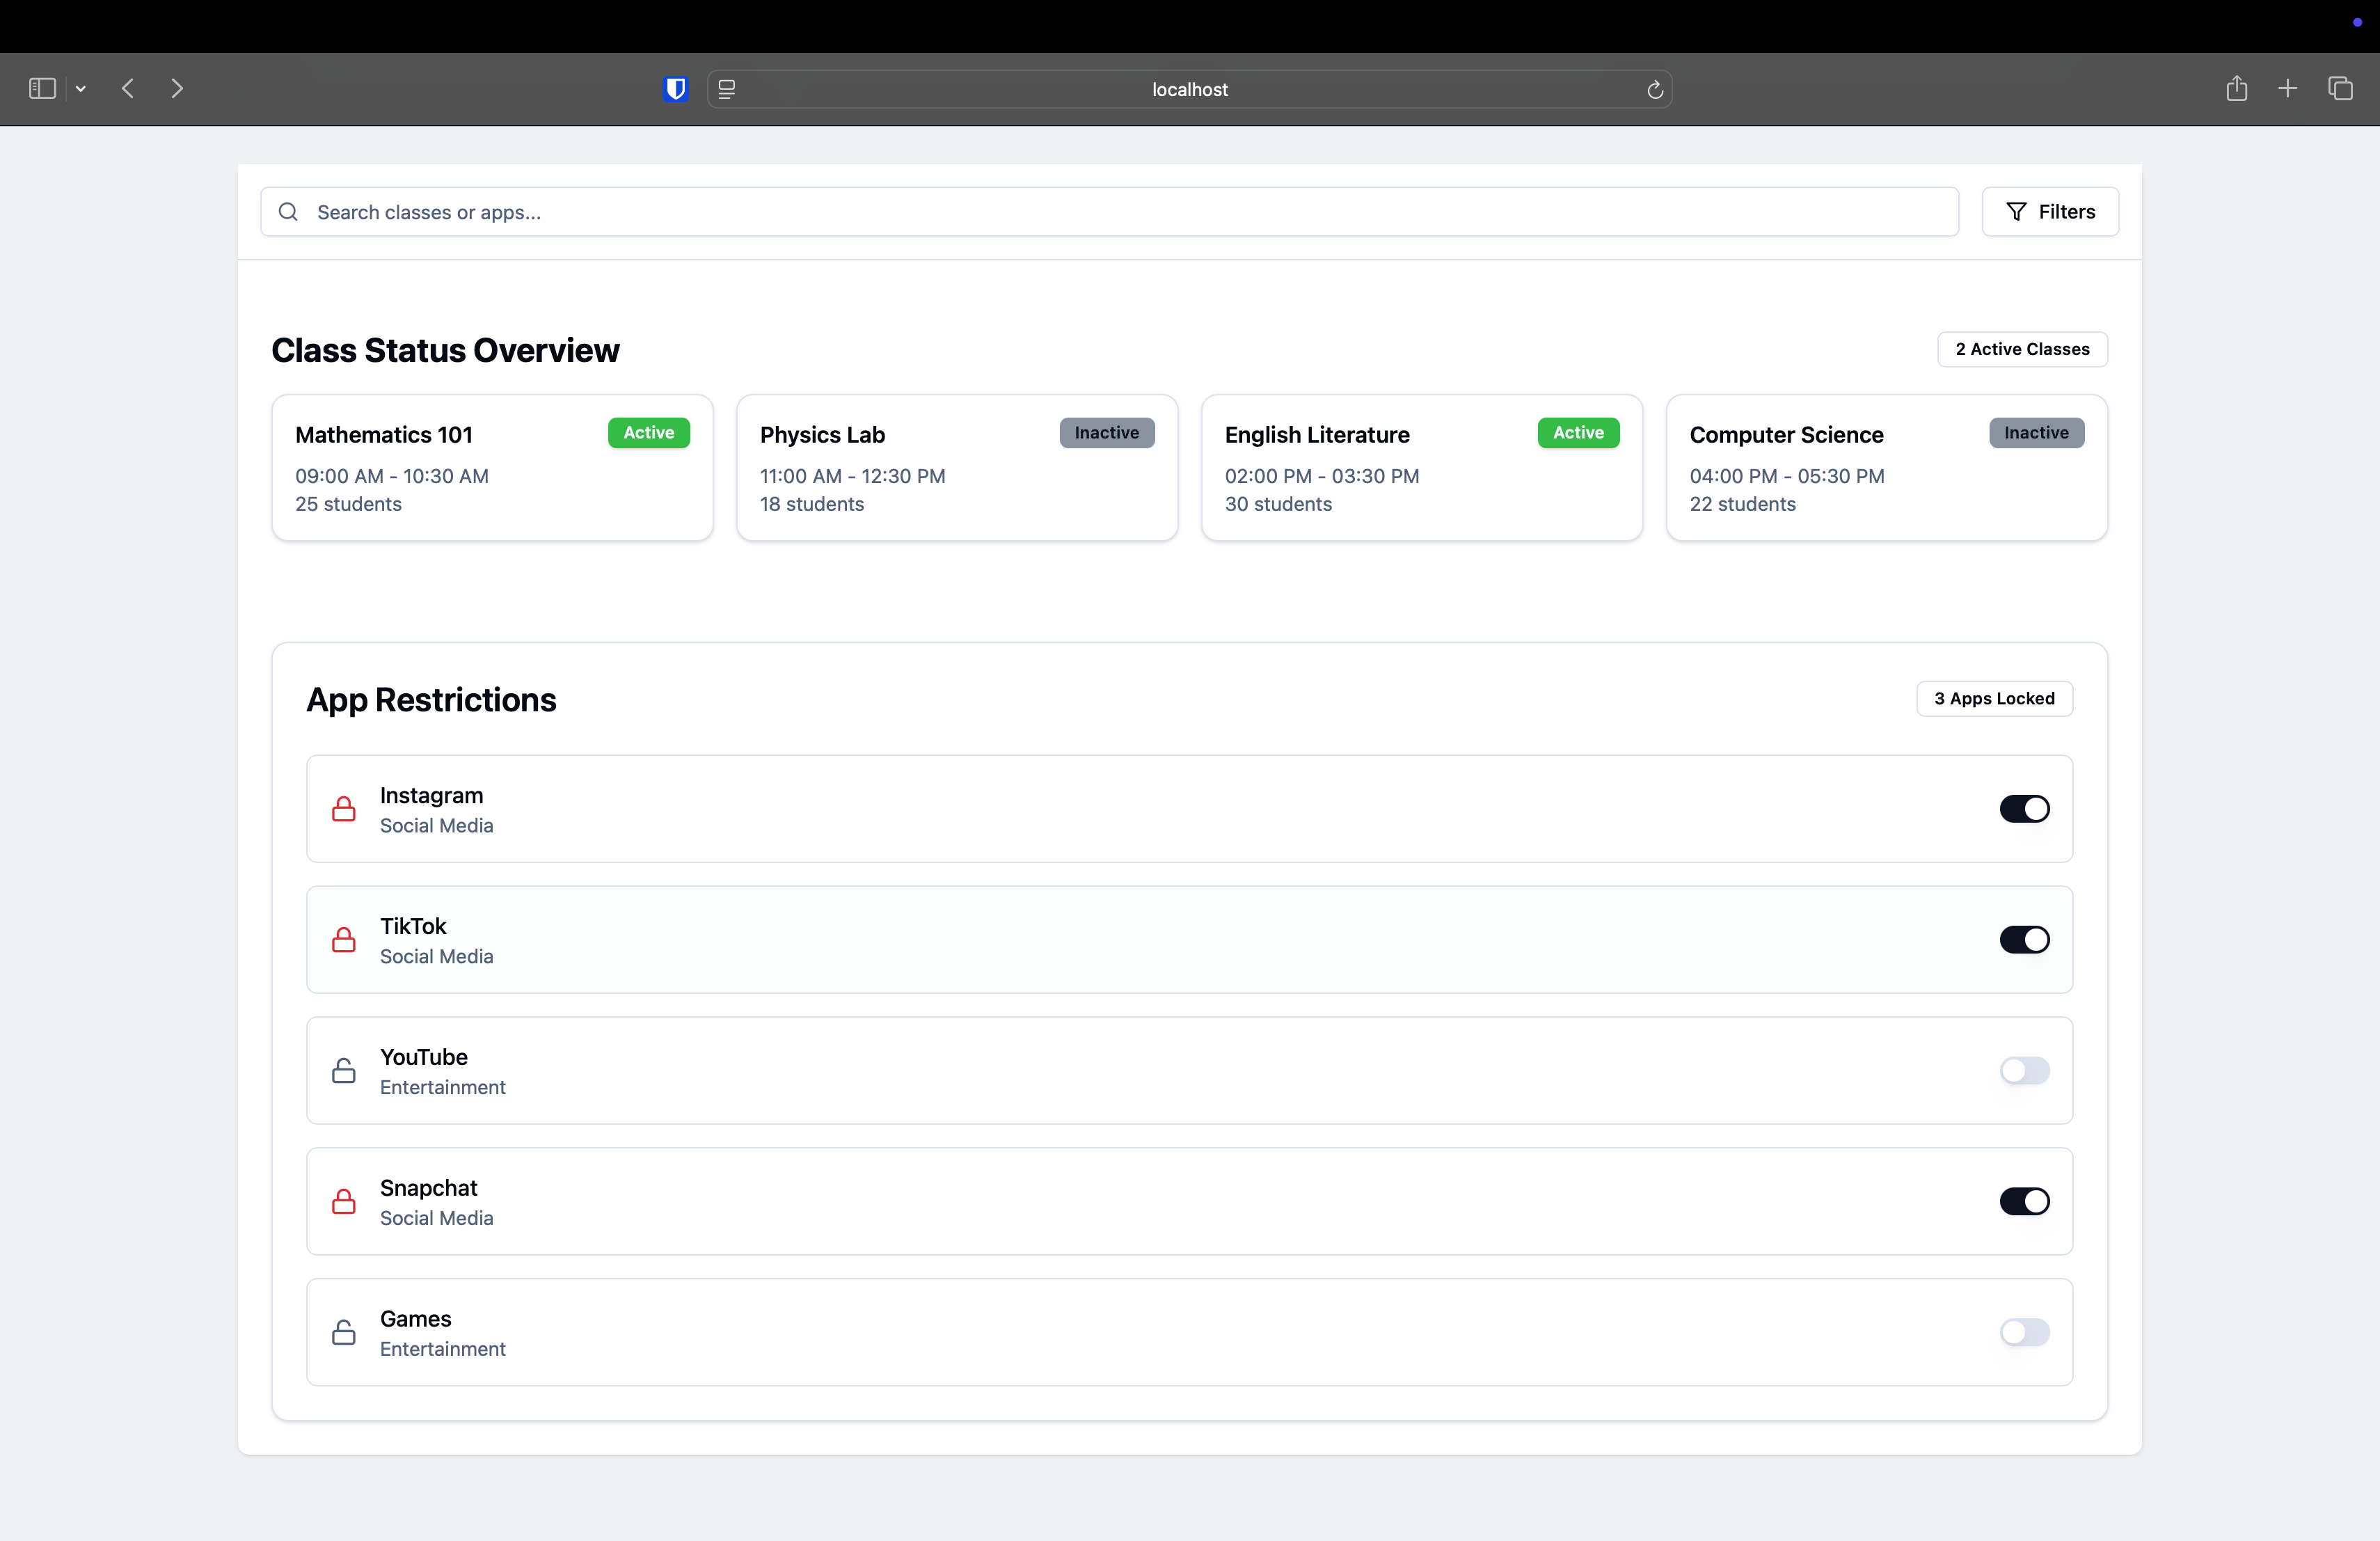Screen dimensions: 2380x1541
Task: Disable the Instagram restriction toggle
Action: pos(2024,809)
